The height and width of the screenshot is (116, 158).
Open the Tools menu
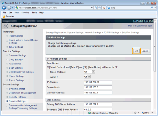point(34,13)
